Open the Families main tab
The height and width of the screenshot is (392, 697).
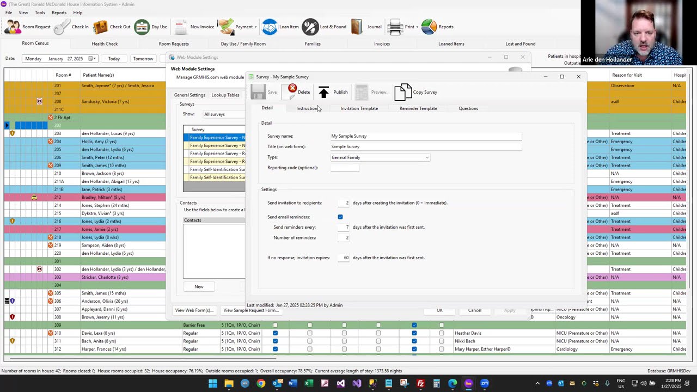tap(313, 44)
